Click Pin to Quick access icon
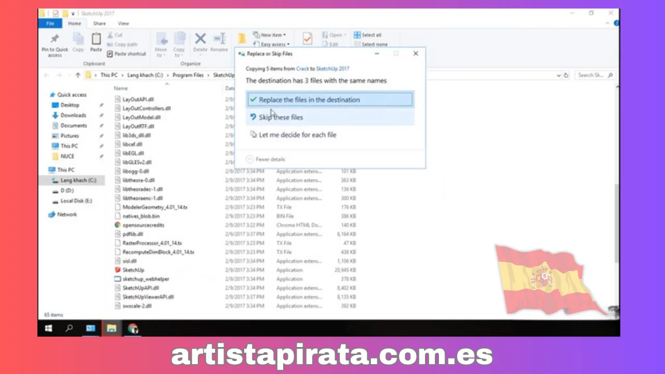 tap(55, 39)
